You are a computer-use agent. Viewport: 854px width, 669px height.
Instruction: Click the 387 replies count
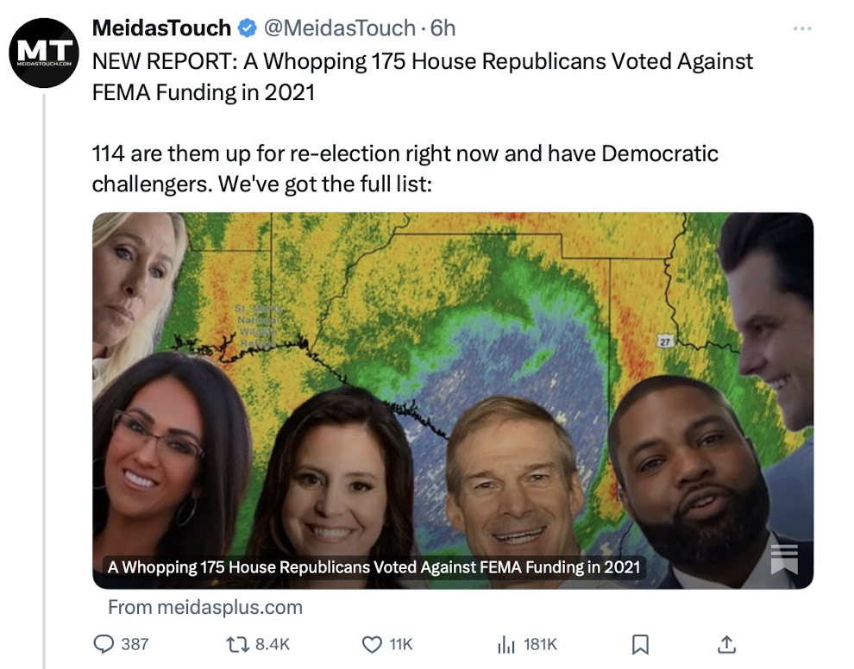point(135,644)
